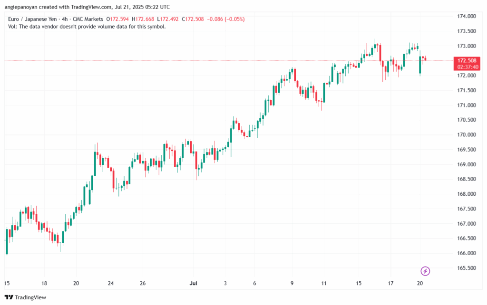Click the 9 date label on time axis
Screen dimensions: 487x305
click(x=292, y=283)
